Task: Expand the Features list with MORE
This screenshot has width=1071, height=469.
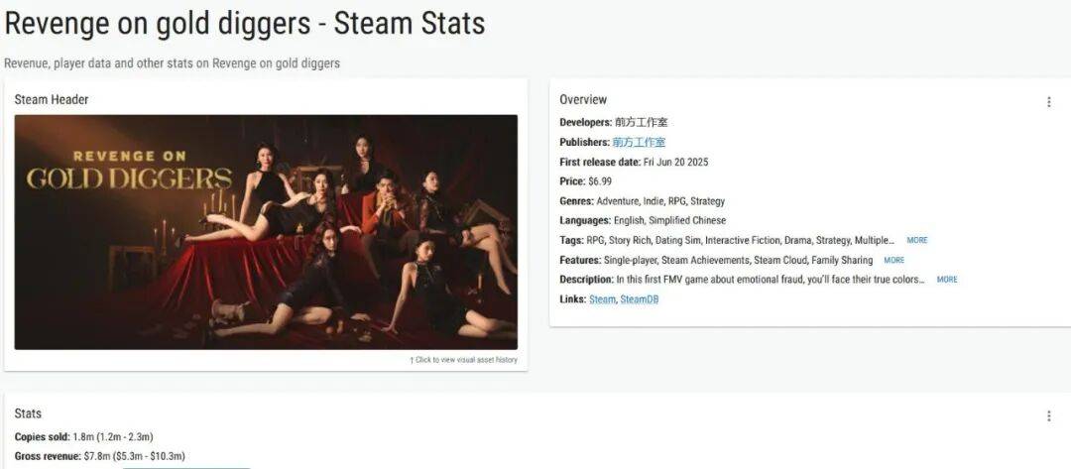Action: 893,260
